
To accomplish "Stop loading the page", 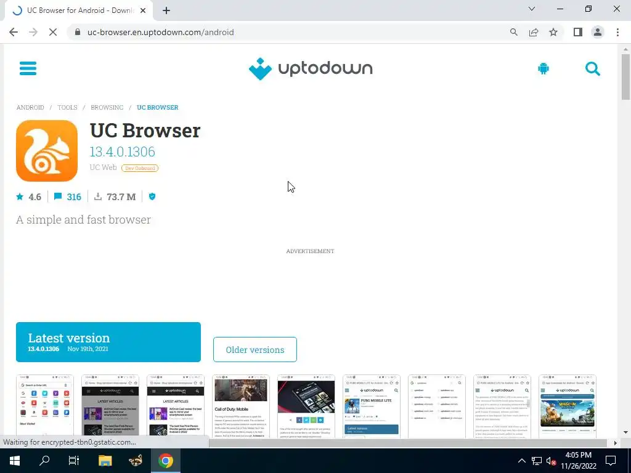I will pyautogui.click(x=53, y=32).
